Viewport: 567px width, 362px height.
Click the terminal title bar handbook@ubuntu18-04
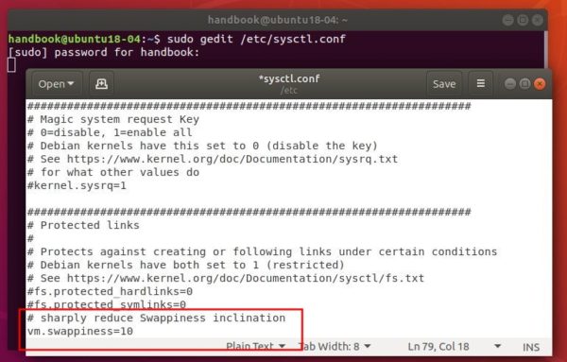tap(277, 20)
